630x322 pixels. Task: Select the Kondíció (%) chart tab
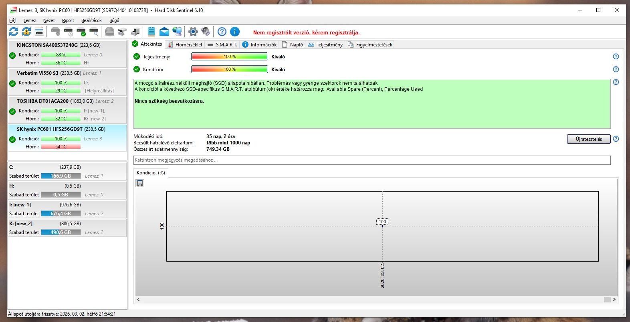tap(151, 173)
